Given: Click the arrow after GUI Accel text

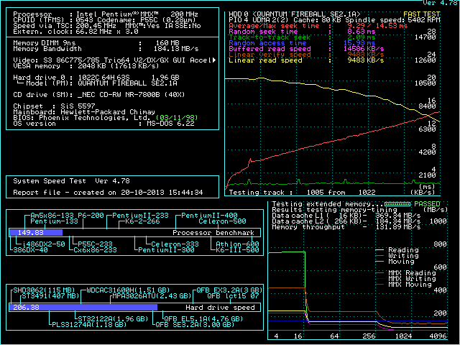Looking at the screenshot, I should (x=214, y=60).
